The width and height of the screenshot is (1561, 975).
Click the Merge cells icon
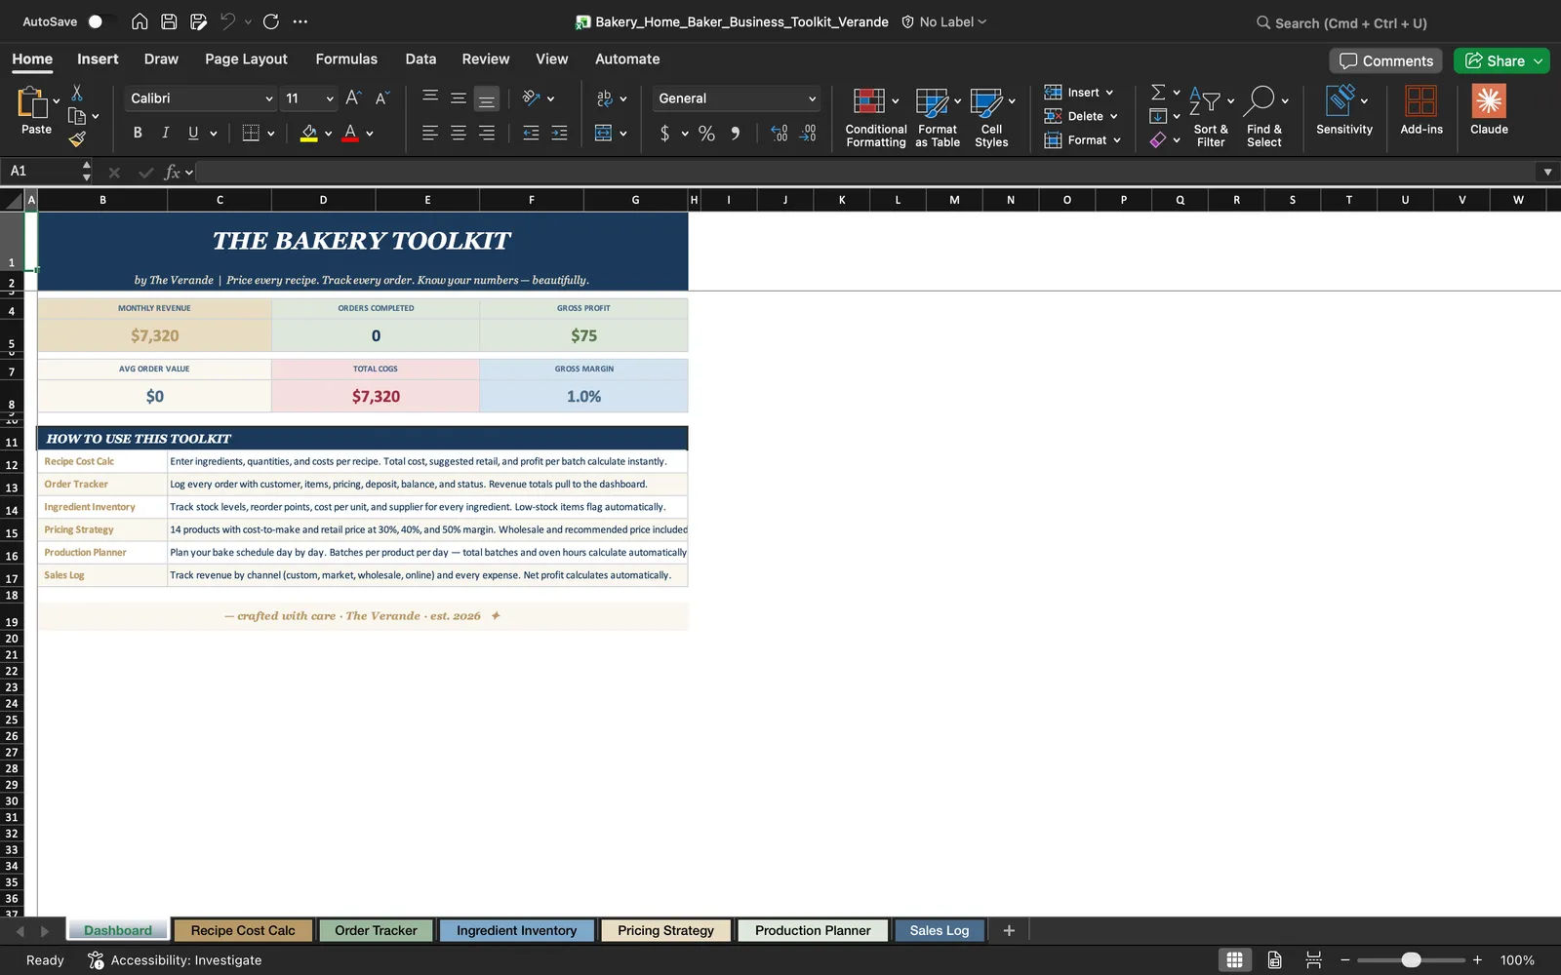[x=603, y=133]
